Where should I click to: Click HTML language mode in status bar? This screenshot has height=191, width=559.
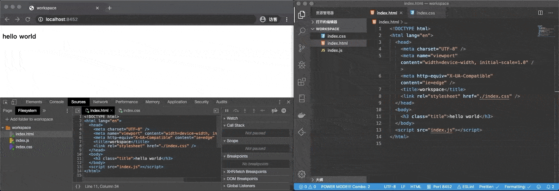(416, 187)
